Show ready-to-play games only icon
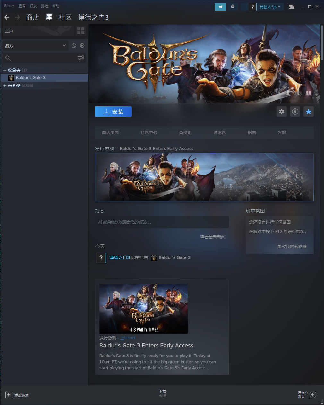Screen dimensions: 324x405 coord(82,46)
